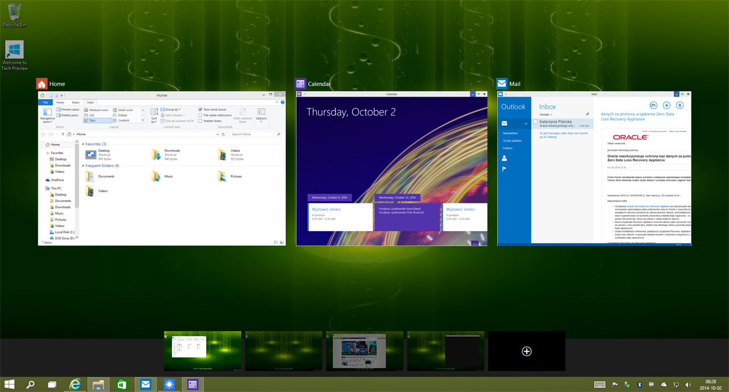Open Internet Explorer from the taskbar
This screenshot has width=729, height=392.
pos(75,385)
